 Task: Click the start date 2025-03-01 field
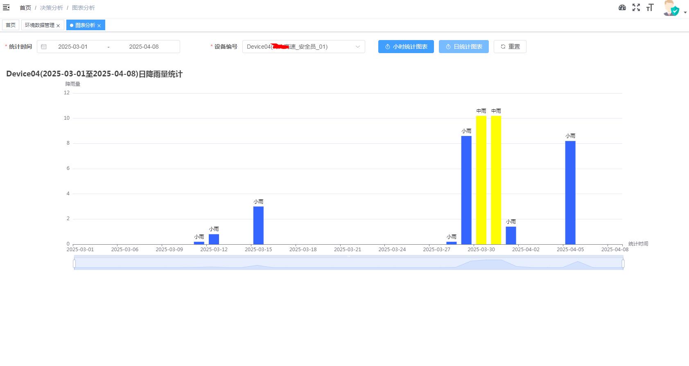73,47
